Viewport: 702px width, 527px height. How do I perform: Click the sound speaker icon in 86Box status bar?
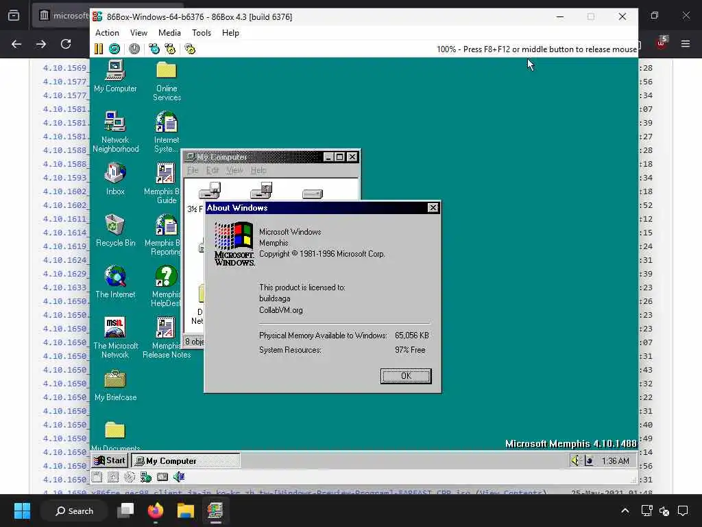[179, 478]
